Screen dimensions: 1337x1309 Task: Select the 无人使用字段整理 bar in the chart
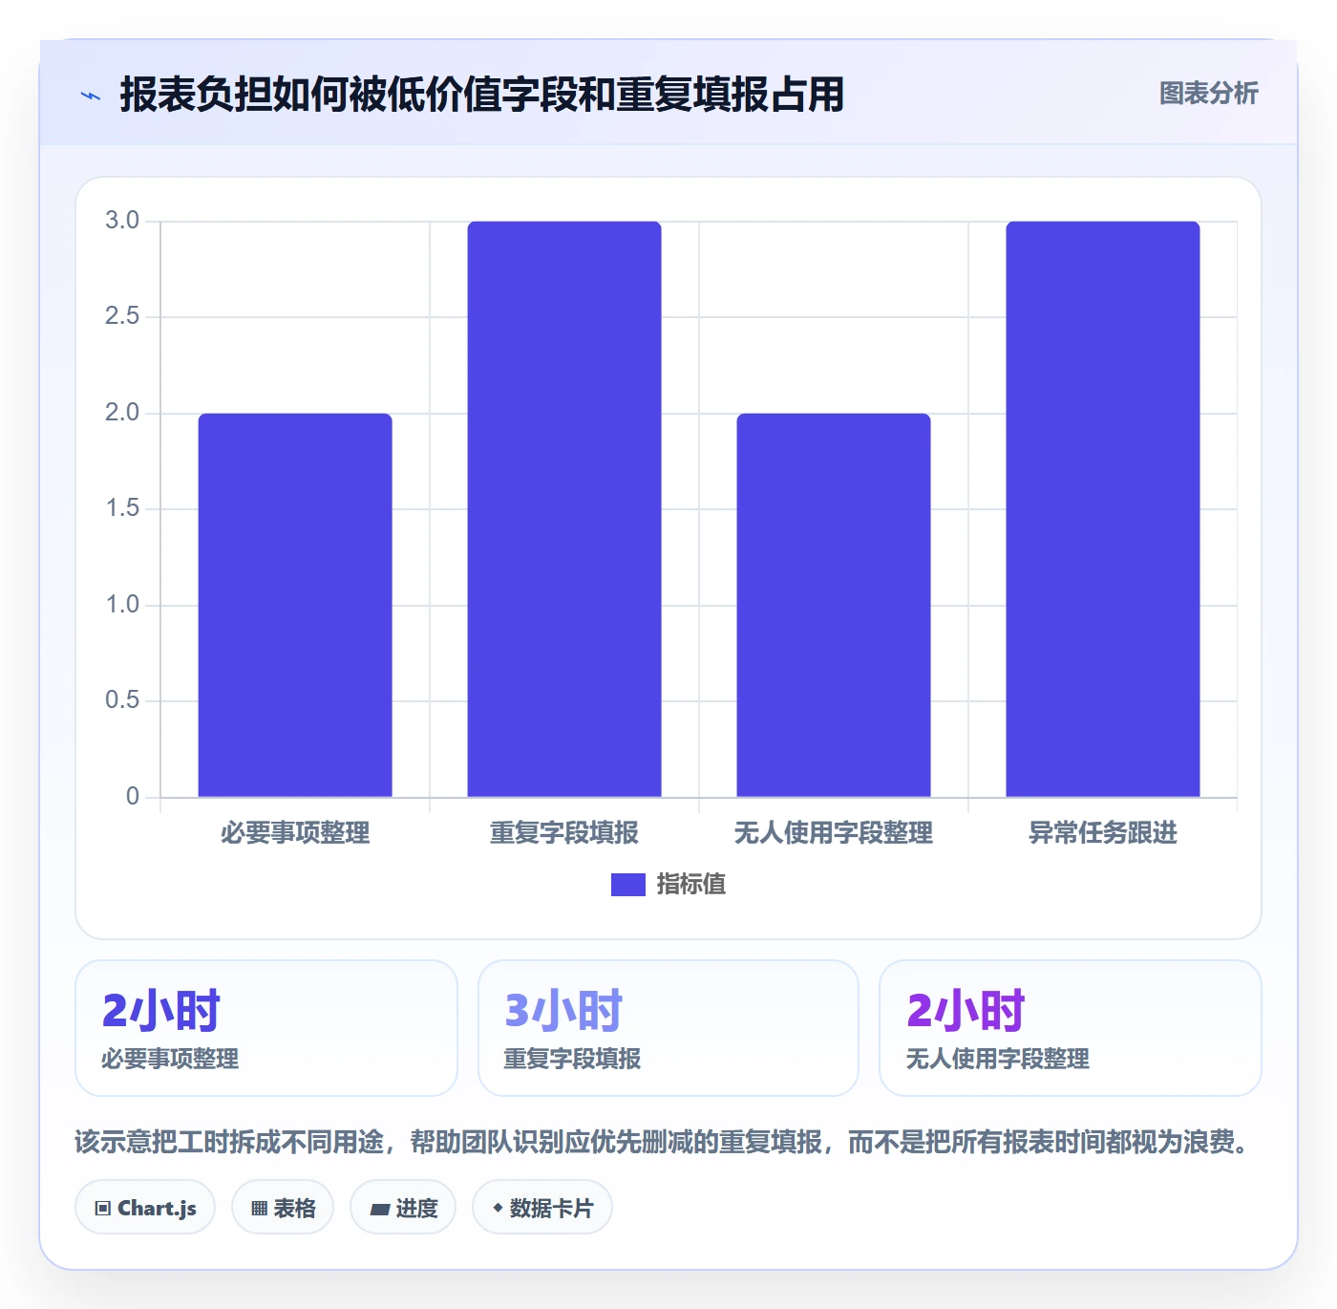[x=834, y=605]
